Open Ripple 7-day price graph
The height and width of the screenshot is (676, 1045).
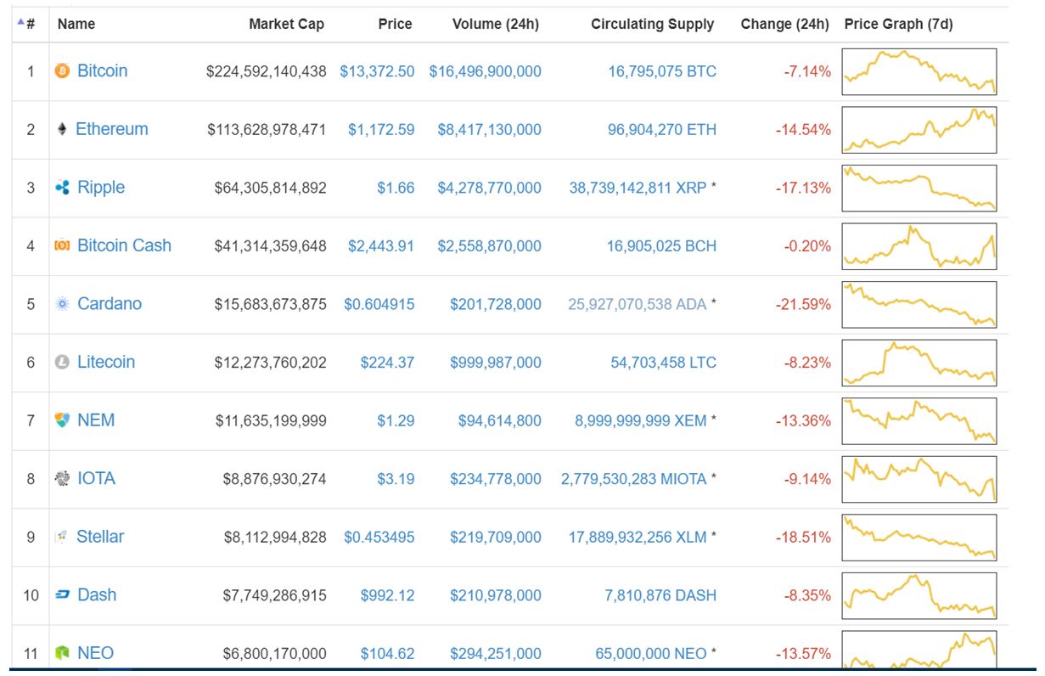tap(919, 188)
